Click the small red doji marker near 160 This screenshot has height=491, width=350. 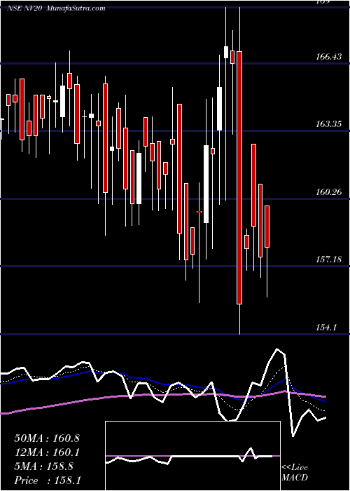199,212
